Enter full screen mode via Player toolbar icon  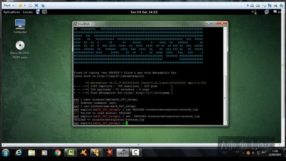point(37,5)
